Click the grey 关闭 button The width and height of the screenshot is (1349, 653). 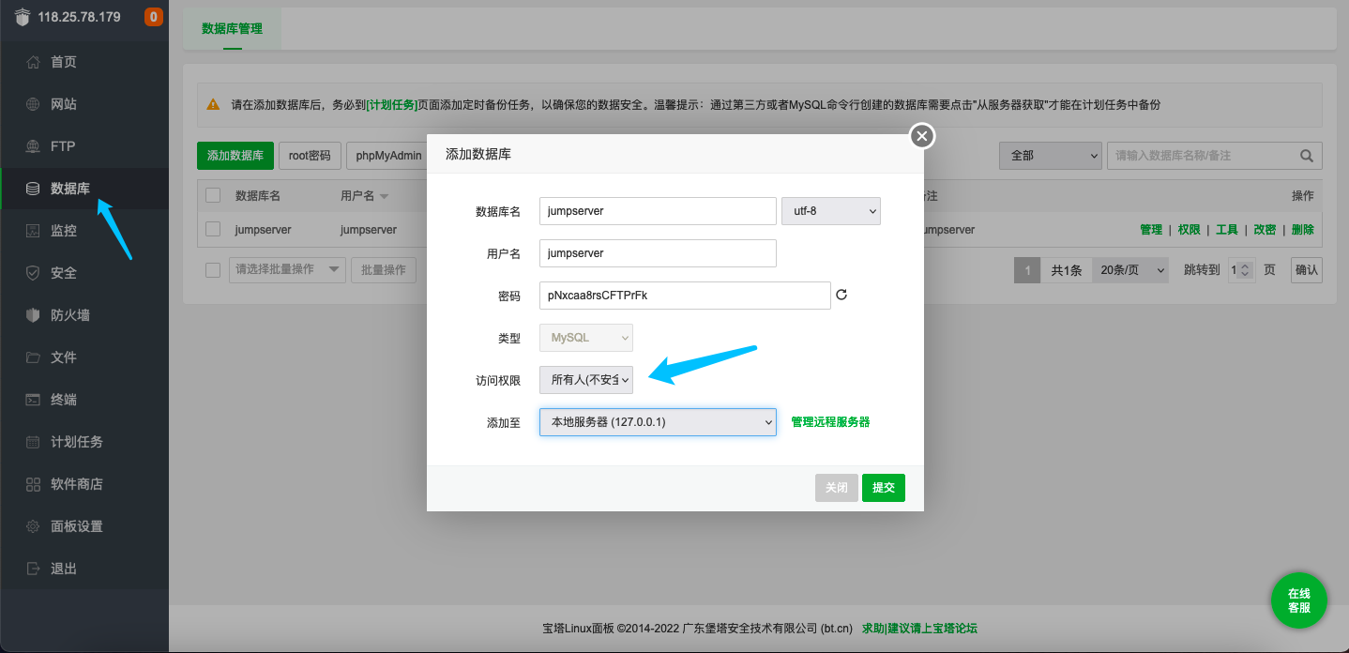[x=837, y=488]
